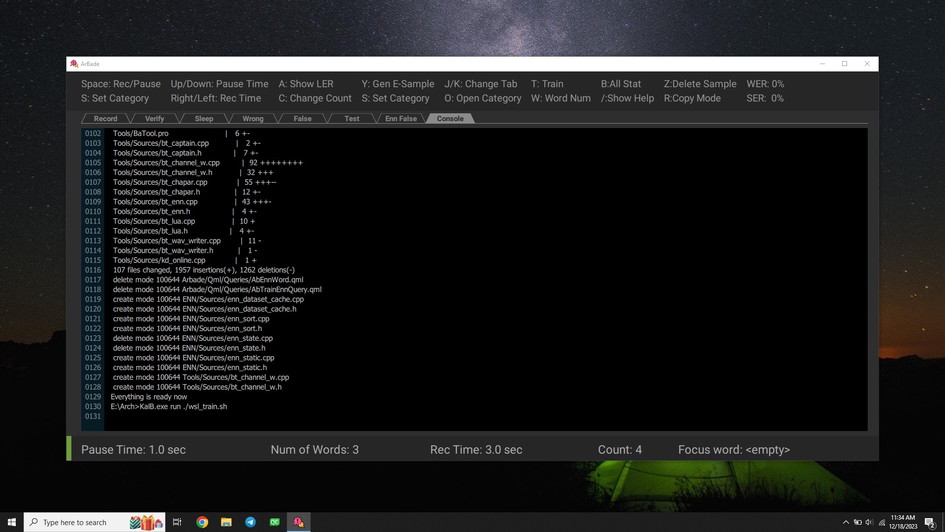Expand the hidden system tray icons

click(x=846, y=522)
